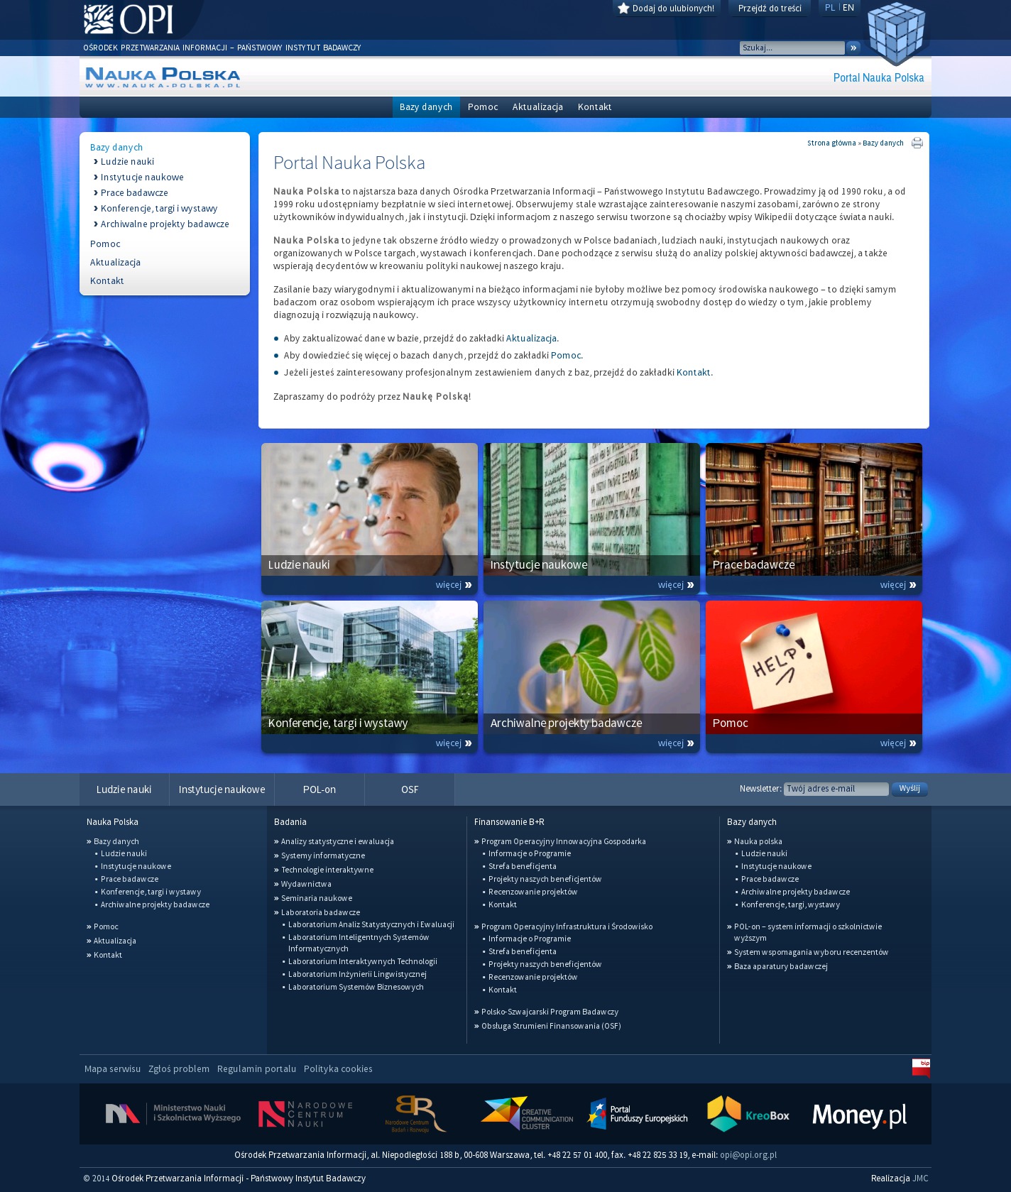Click the printer icon near breadcrumbs
This screenshot has width=1011, height=1192.
pos(917,143)
